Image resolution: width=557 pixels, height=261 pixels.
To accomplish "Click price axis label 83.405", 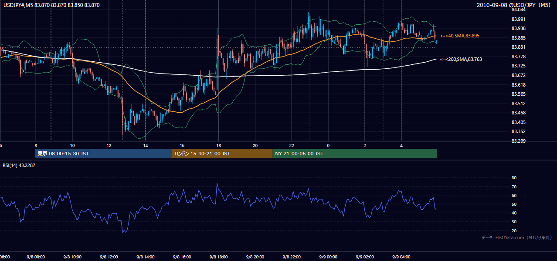I will click(x=519, y=122).
